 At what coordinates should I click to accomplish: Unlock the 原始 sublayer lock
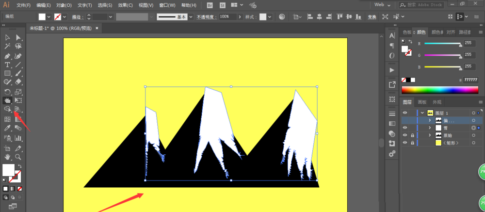click(412, 135)
